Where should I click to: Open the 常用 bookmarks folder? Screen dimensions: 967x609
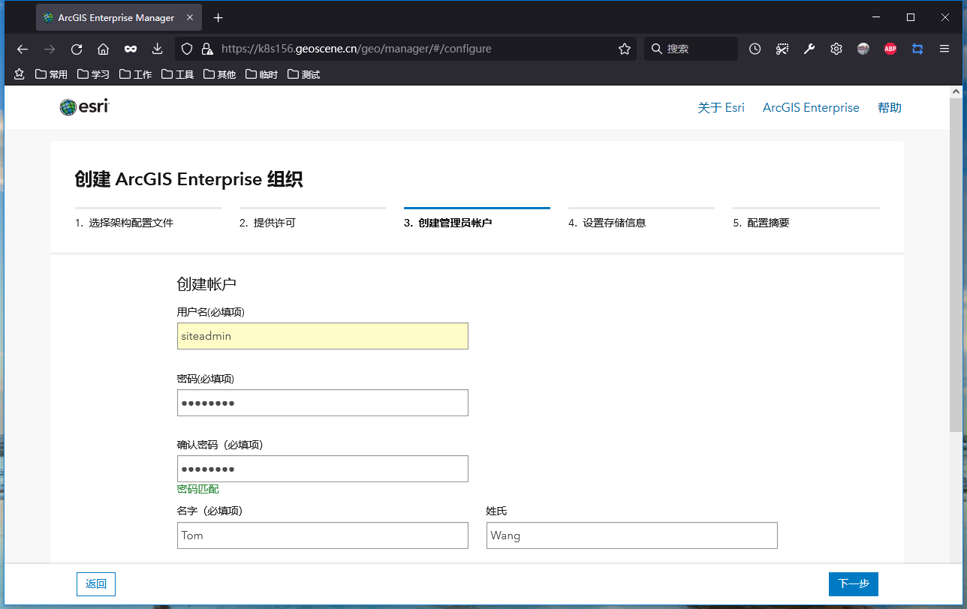click(51, 74)
